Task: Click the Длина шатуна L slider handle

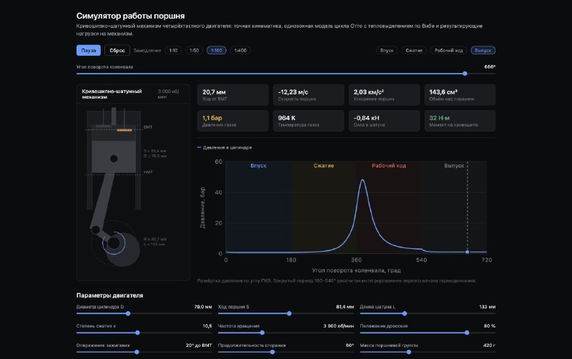Action: click(x=404, y=313)
